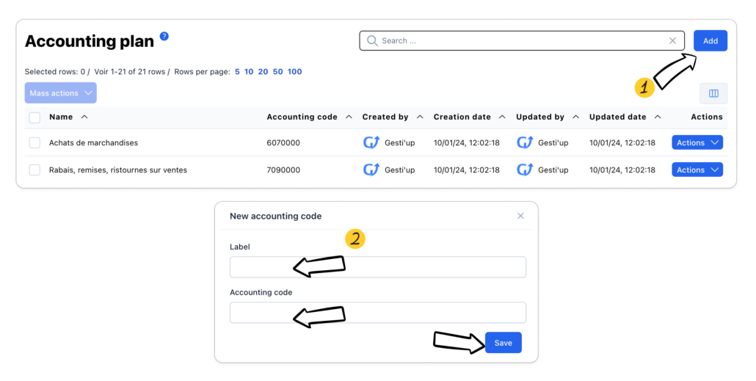This screenshot has width=756, height=381.
Task: Click the Add button
Action: click(x=710, y=41)
